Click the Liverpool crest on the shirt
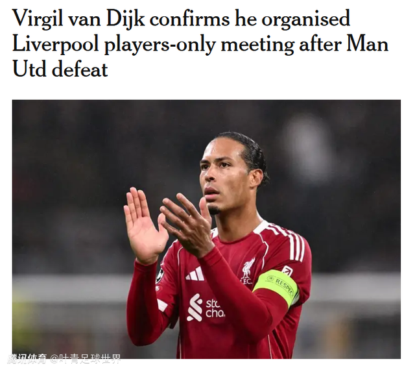The width and height of the screenshot is (415, 370). (x=248, y=271)
